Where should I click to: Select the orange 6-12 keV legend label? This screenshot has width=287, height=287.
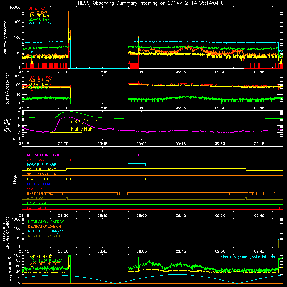coord(38,12)
